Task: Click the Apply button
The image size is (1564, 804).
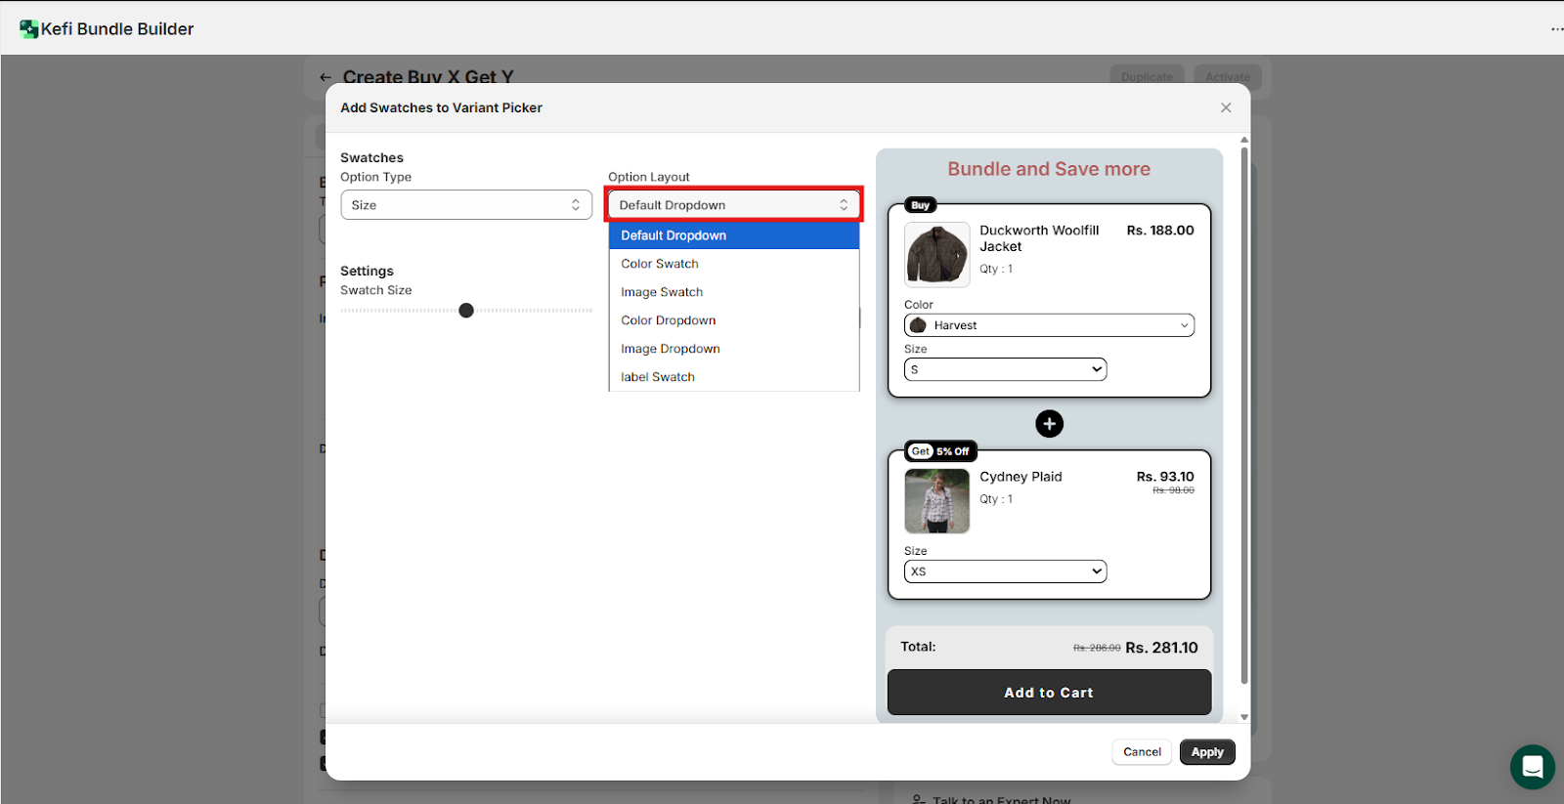Action: pos(1207,752)
